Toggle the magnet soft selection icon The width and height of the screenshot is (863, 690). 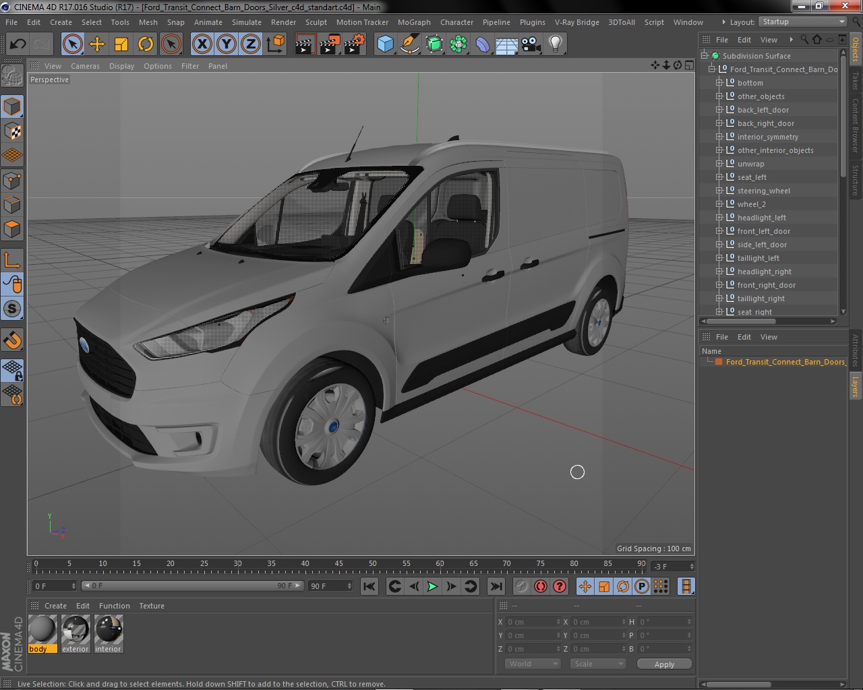(12, 340)
